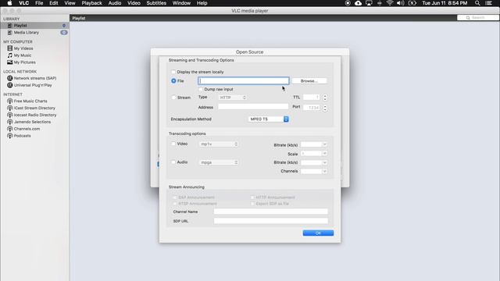Open the video codec mp1v dropdown
500x281 pixels.
219,144
